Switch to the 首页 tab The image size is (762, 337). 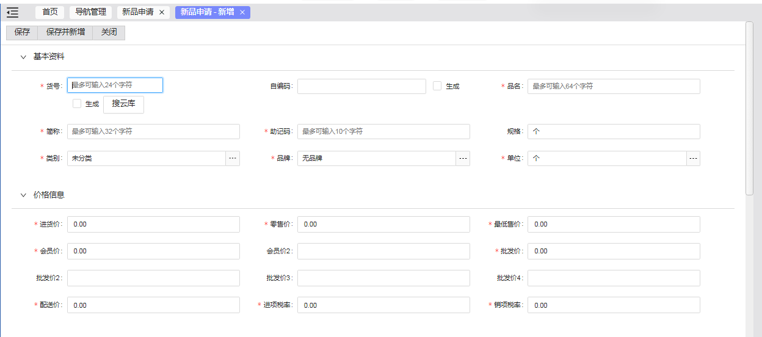point(49,12)
